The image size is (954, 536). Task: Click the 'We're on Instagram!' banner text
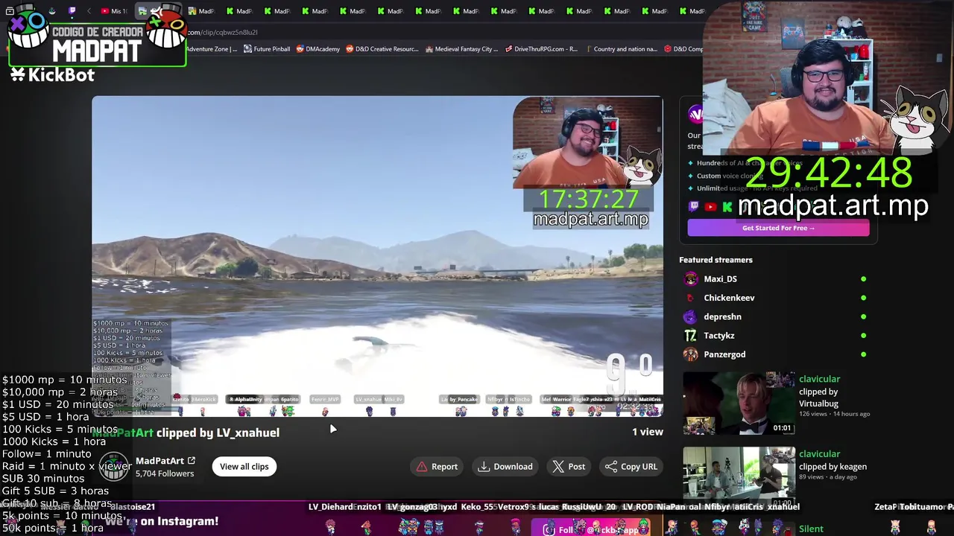point(162,522)
